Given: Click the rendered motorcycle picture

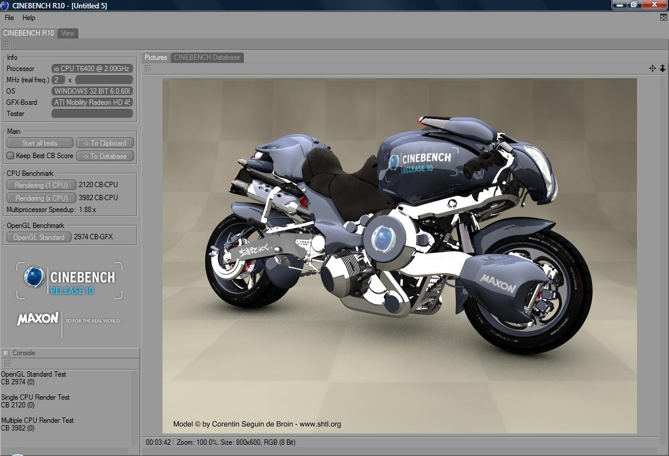Looking at the screenshot, I should (x=399, y=256).
